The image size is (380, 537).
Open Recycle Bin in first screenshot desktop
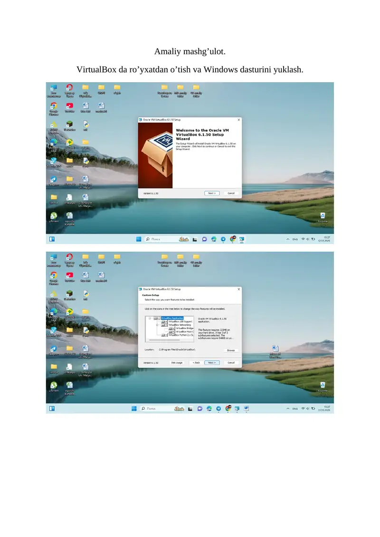point(323,217)
